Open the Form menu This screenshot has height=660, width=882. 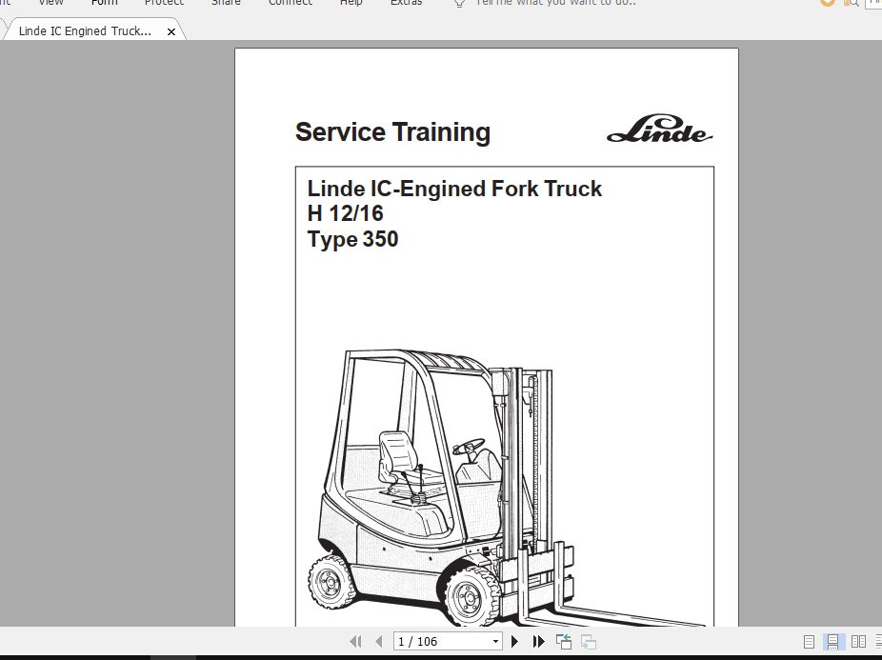(x=105, y=2)
